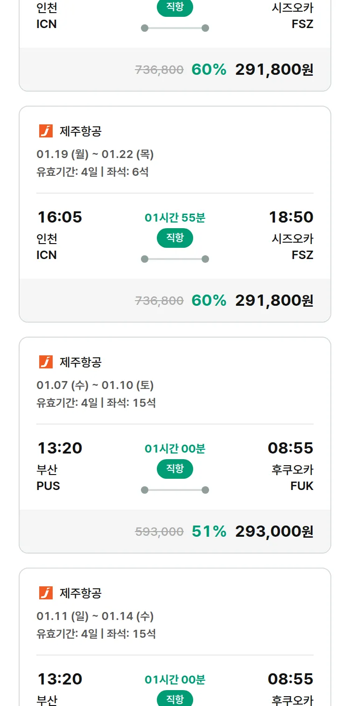This screenshot has height=706, width=350.
Task: Click route line under 01시간 55분 duration
Action: pos(175,259)
